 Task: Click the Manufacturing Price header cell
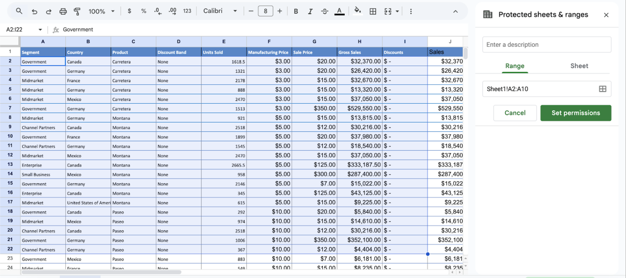pos(269,52)
